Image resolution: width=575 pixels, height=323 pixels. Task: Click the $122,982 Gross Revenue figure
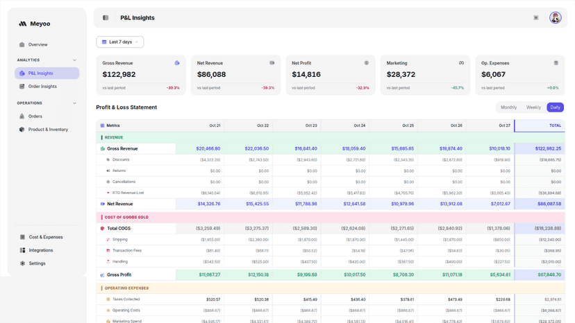[119, 75]
